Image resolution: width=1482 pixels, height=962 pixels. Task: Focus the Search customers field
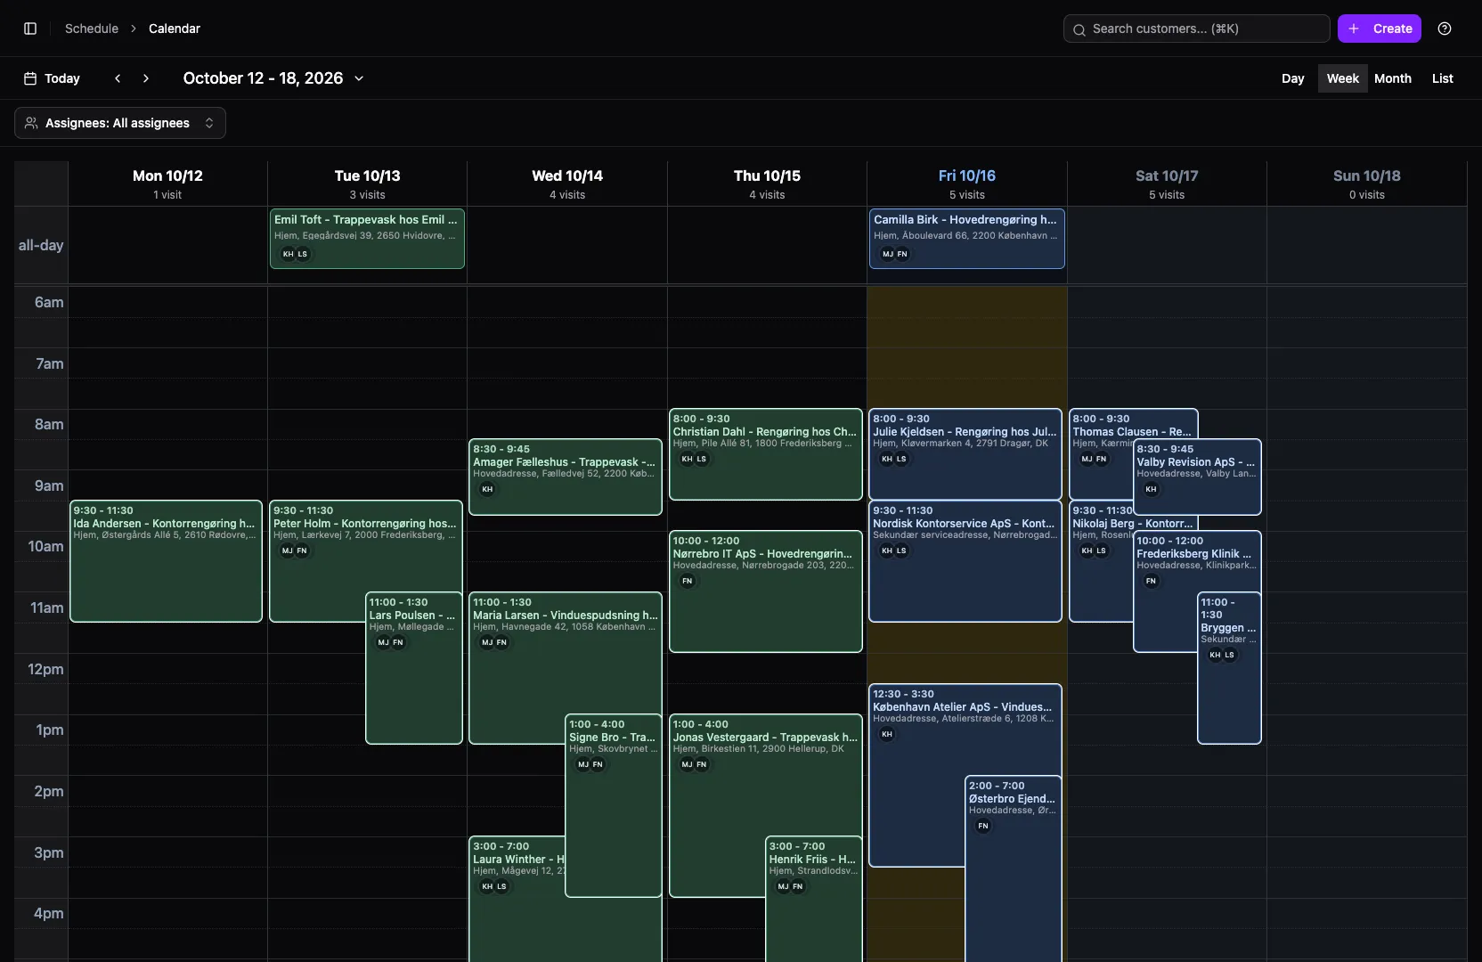pos(1196,29)
